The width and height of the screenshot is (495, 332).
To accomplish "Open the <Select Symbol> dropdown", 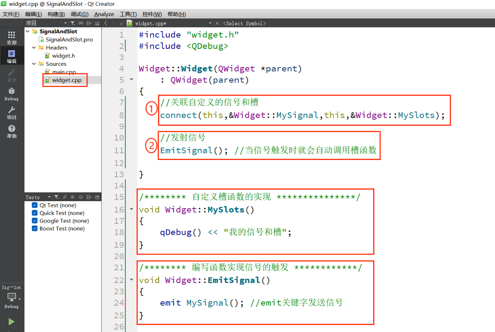I will click(244, 23).
